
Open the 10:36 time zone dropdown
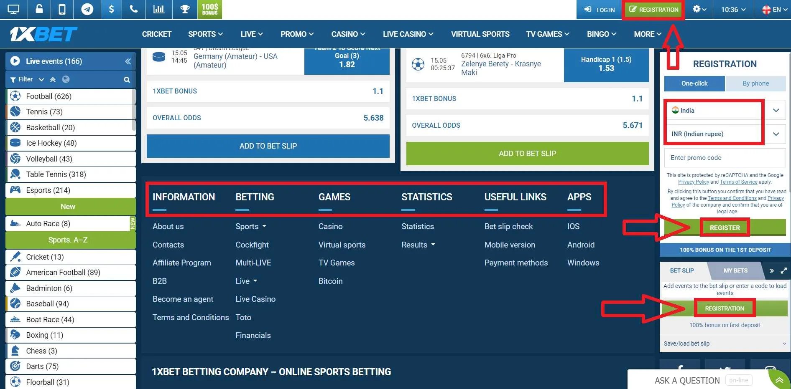[x=733, y=10]
